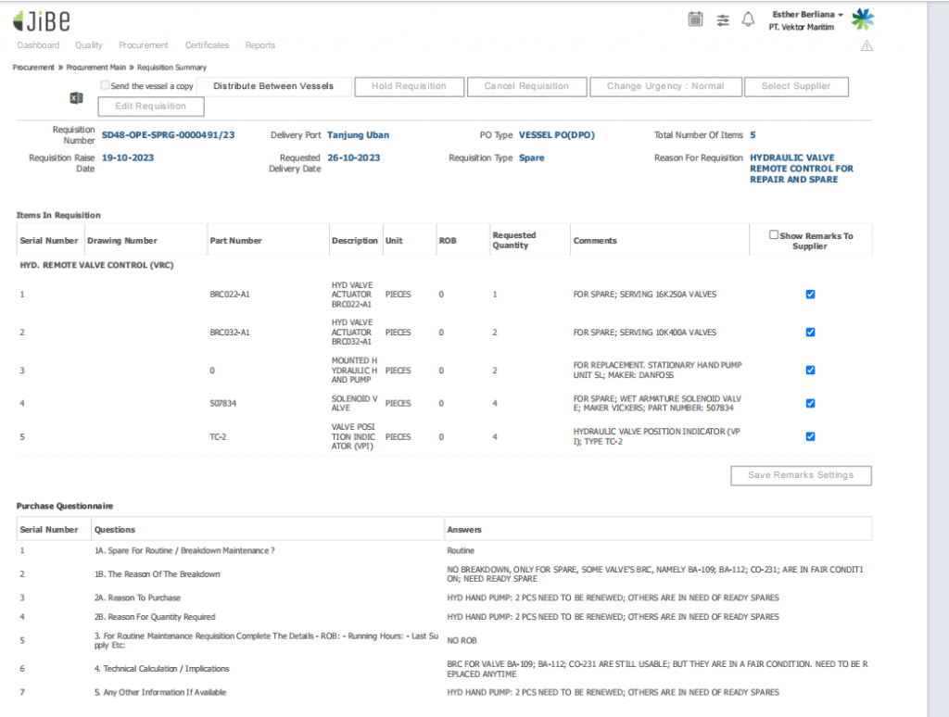Toggle 'Show Remarks To Supplier' header checkbox
949x717 pixels.
tap(774, 235)
